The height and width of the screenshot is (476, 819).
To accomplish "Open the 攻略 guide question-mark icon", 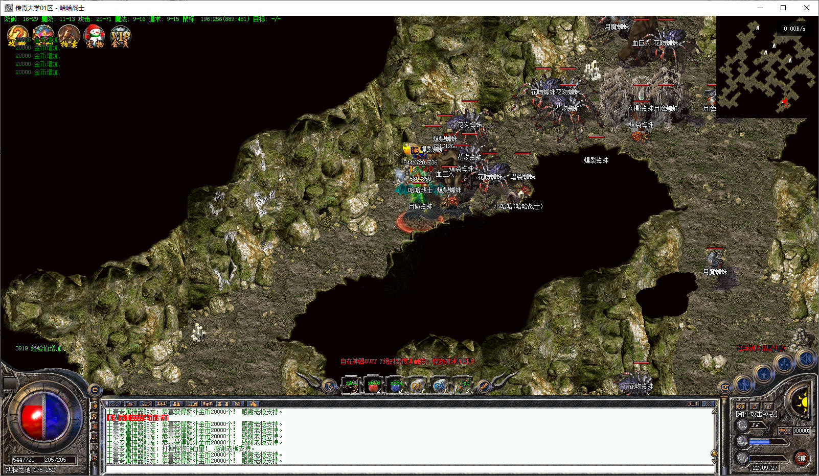I will pyautogui.click(x=17, y=36).
